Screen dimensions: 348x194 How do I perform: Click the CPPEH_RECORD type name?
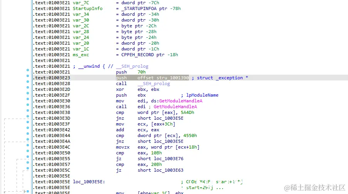coord(137,55)
